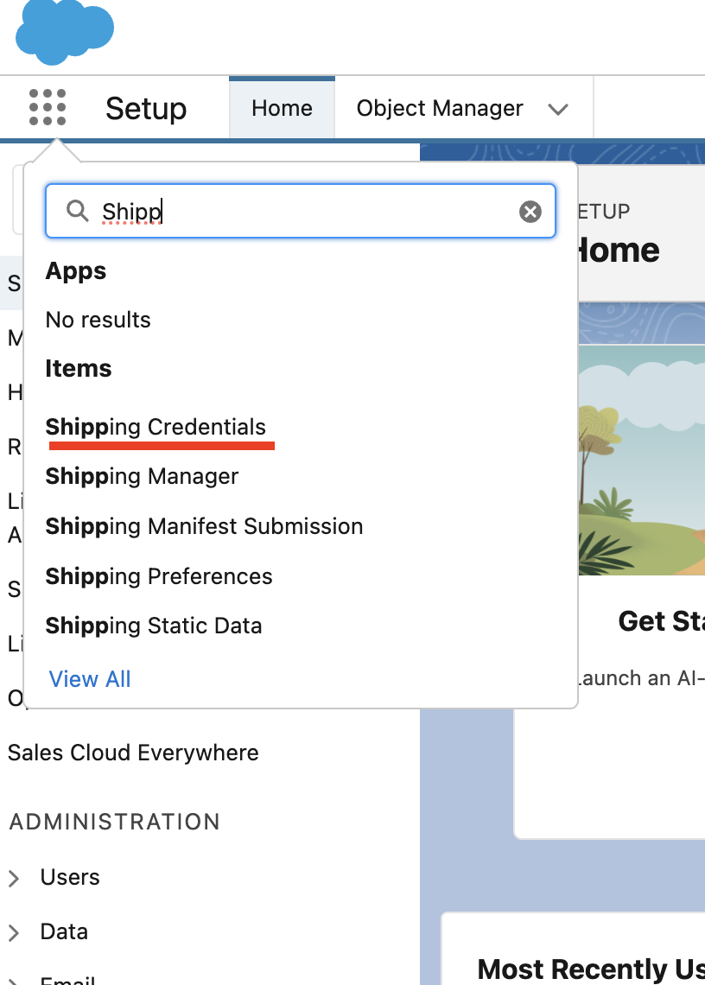Open Shipping Manifest Submission result
This screenshot has width=705, height=985.
pyautogui.click(x=204, y=526)
